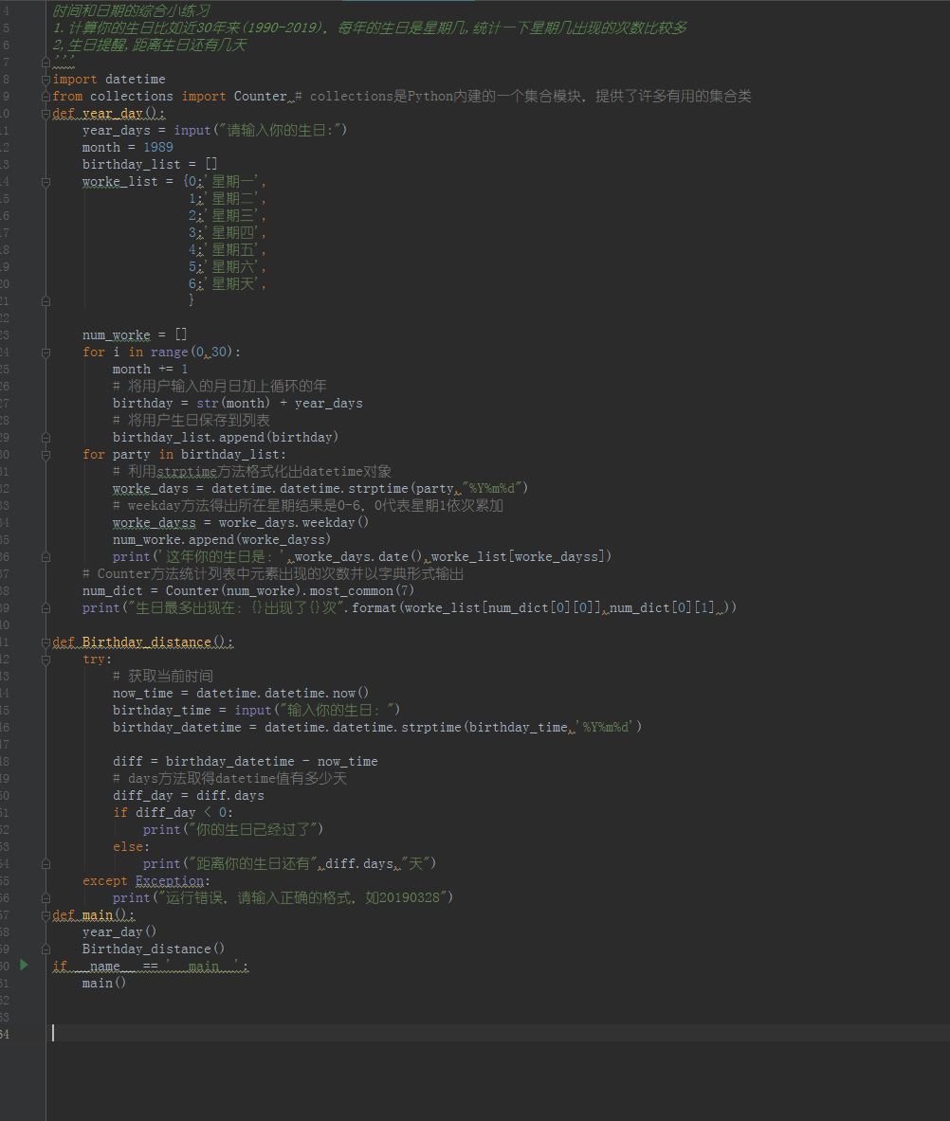
Task: Click the 'Counter' import name
Action: tap(261, 97)
